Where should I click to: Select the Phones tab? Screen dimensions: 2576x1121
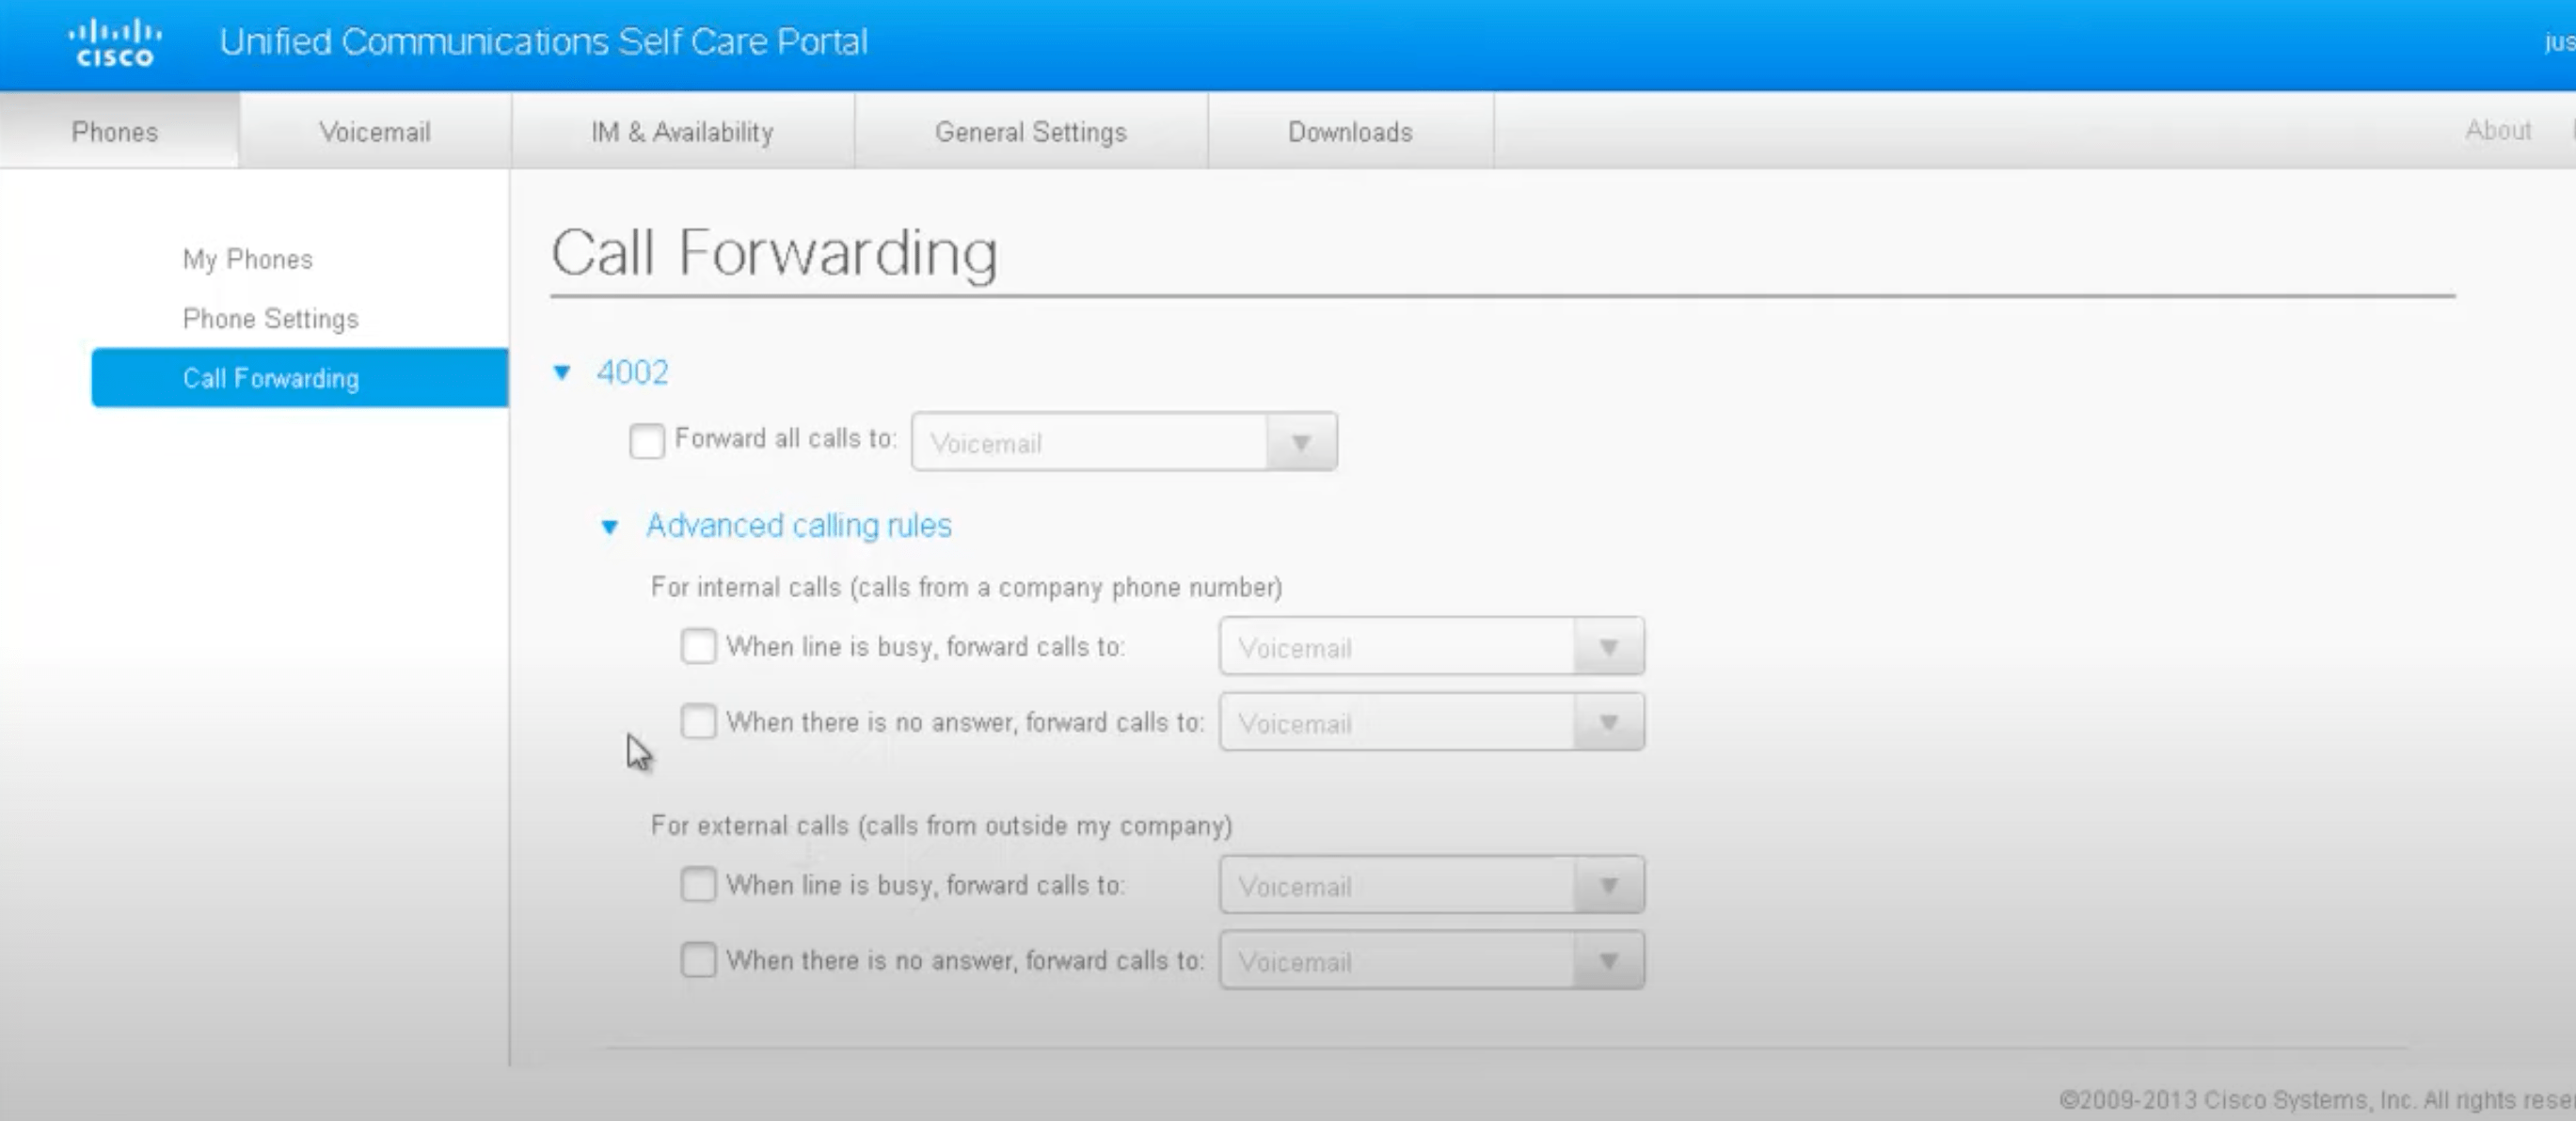(x=113, y=131)
